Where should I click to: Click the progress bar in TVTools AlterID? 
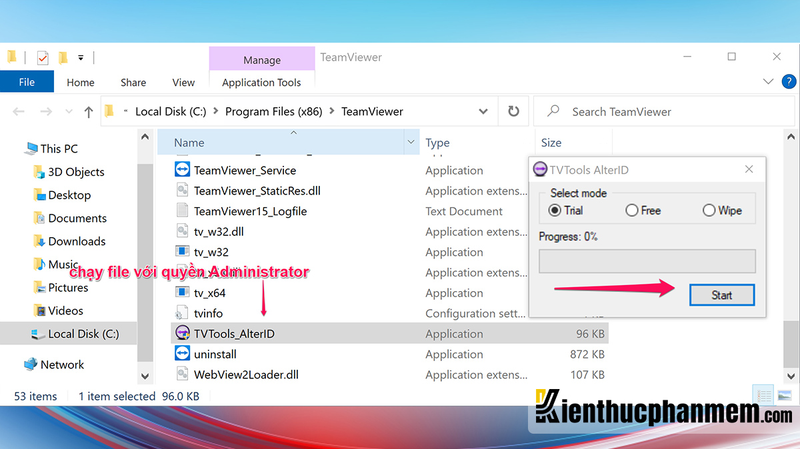tap(647, 261)
